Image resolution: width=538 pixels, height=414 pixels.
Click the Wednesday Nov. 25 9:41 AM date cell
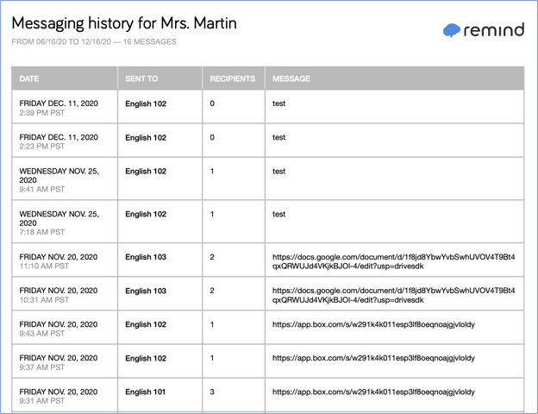coord(59,179)
